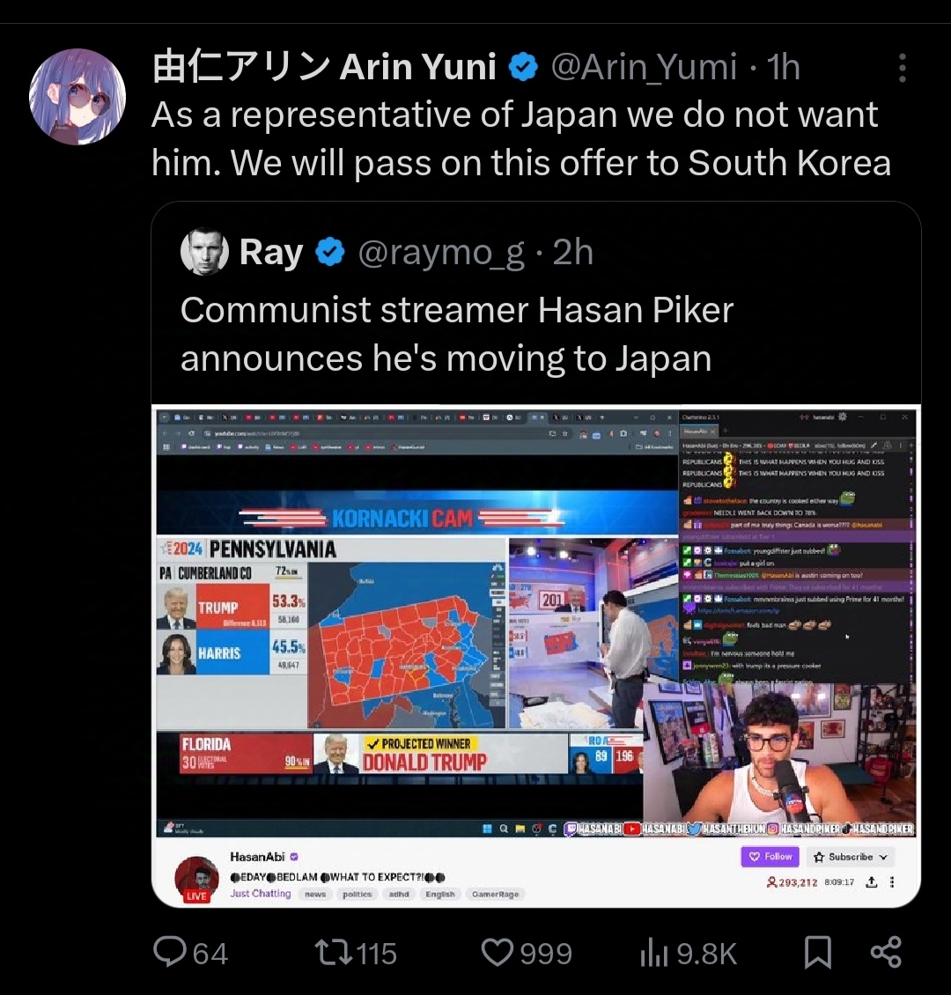Viewport: 951px width, 995px height.
Task: Open the quoted tweet text by Ray
Action: tap(457, 334)
